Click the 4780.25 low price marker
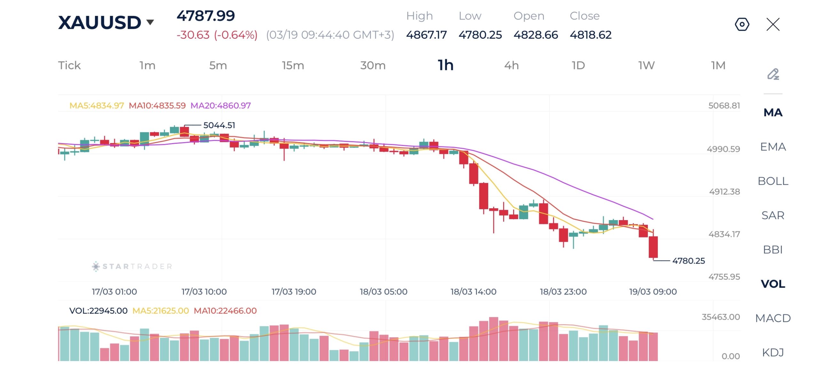 click(688, 261)
